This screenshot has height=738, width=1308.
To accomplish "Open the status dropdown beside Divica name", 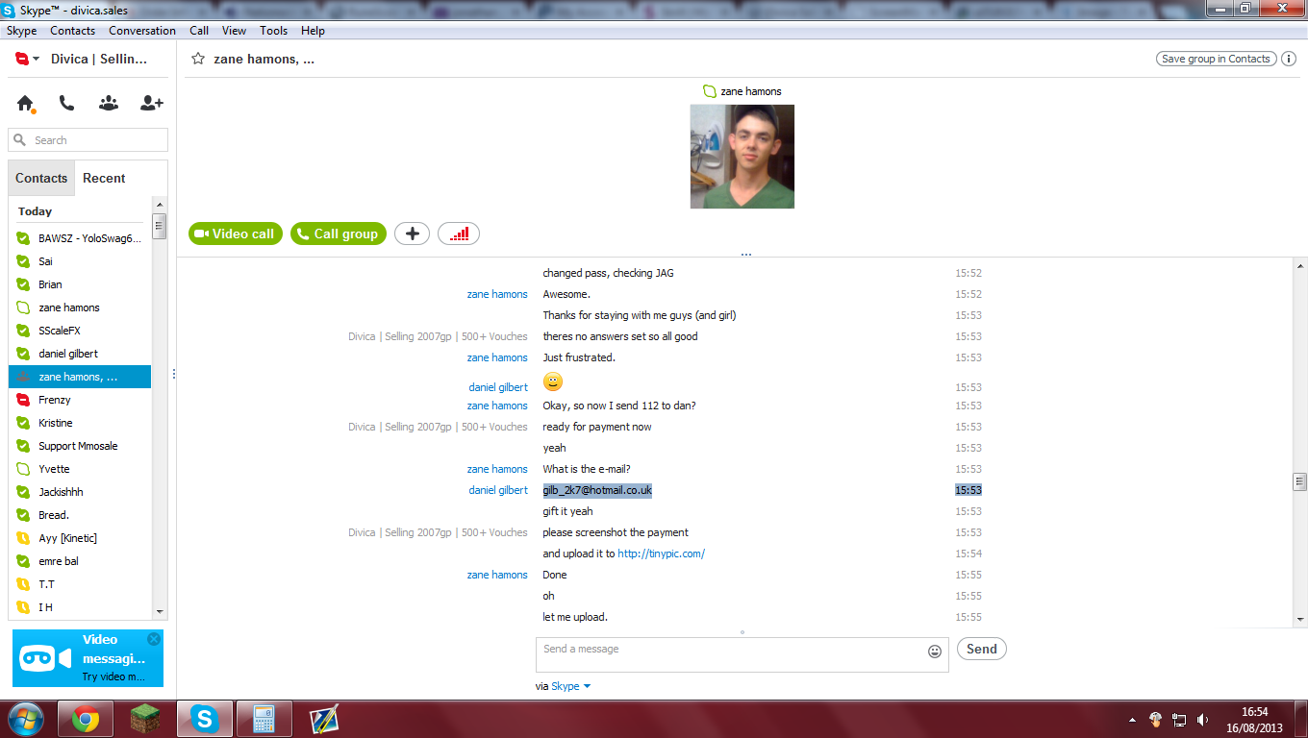I will pos(37,60).
